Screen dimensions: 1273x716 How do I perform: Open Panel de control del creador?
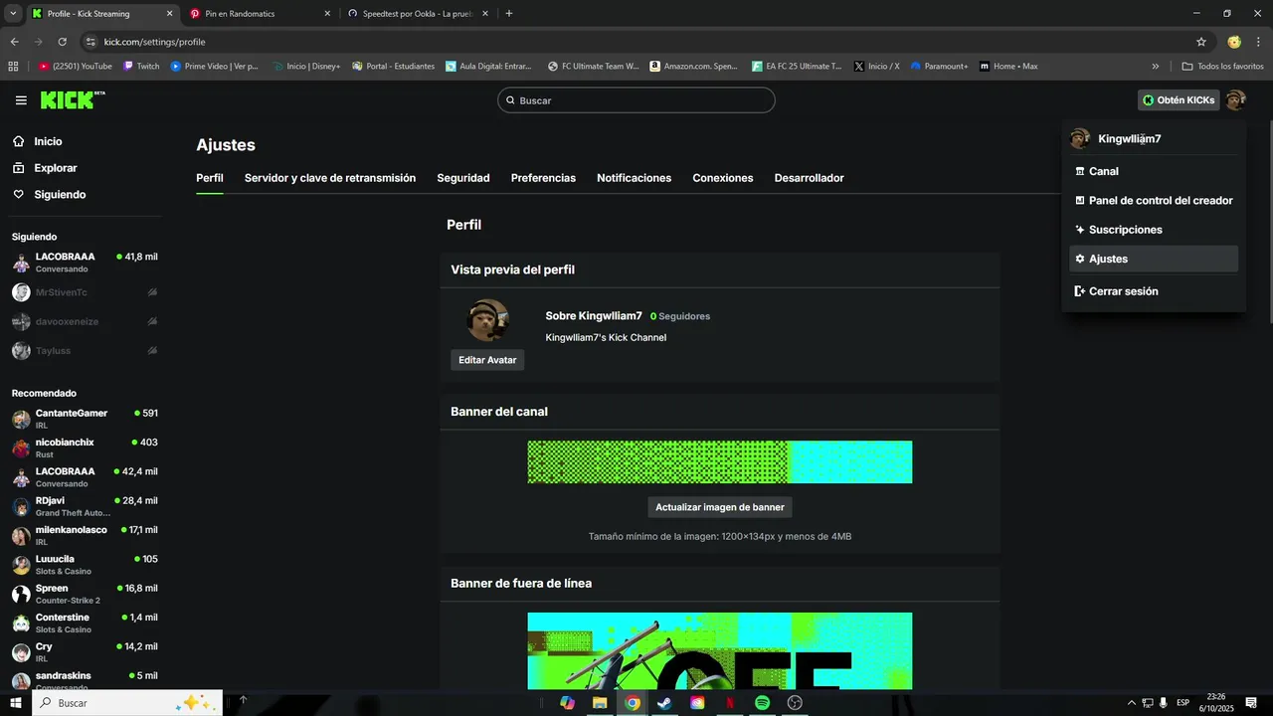[1154, 200]
